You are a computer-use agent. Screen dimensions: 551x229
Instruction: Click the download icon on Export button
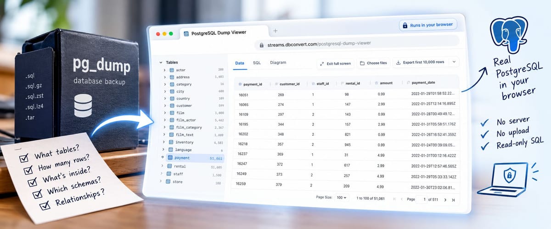[x=398, y=62]
